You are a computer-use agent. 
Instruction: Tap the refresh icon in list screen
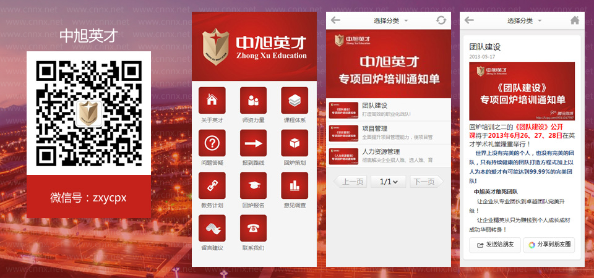(441, 20)
